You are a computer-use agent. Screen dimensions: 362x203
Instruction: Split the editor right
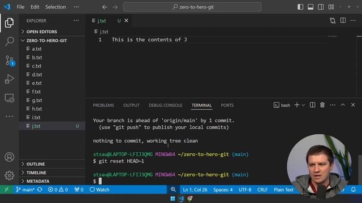click(x=343, y=20)
